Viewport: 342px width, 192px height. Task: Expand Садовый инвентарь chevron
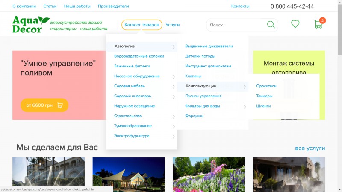tap(174, 97)
